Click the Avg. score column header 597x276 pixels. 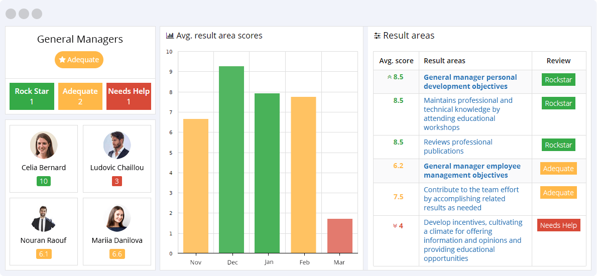point(396,61)
